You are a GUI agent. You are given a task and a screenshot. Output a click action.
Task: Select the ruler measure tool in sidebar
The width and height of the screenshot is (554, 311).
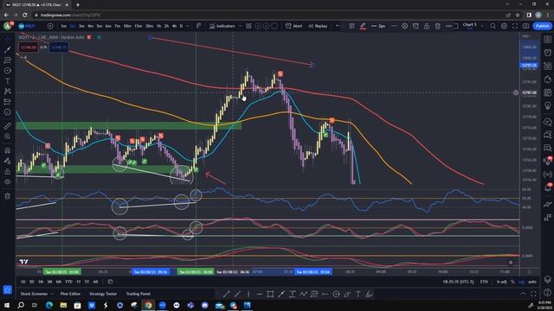click(8, 126)
